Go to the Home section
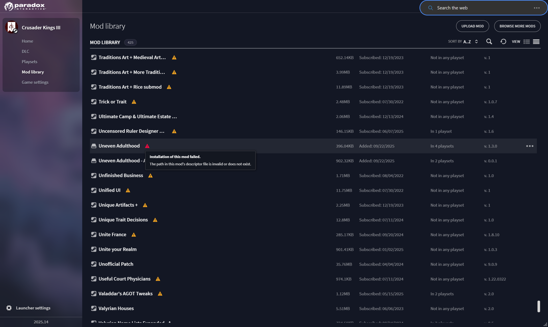Viewport: 548px width, 327px height. click(x=27, y=41)
